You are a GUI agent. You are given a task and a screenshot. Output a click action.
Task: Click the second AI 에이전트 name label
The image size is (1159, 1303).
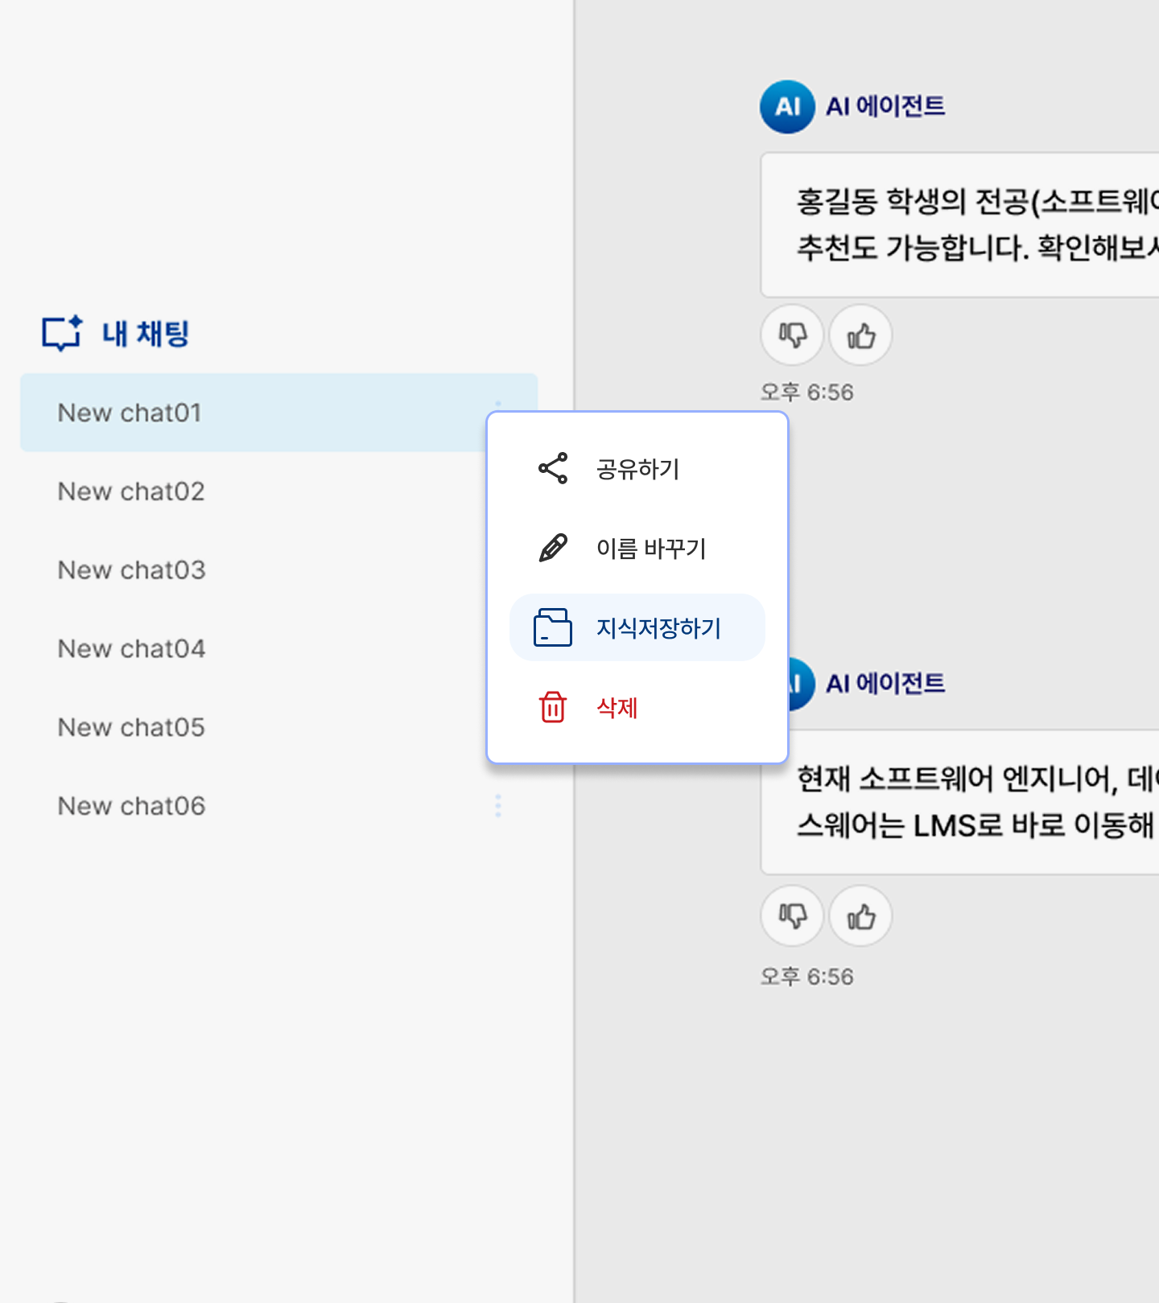pos(885,684)
